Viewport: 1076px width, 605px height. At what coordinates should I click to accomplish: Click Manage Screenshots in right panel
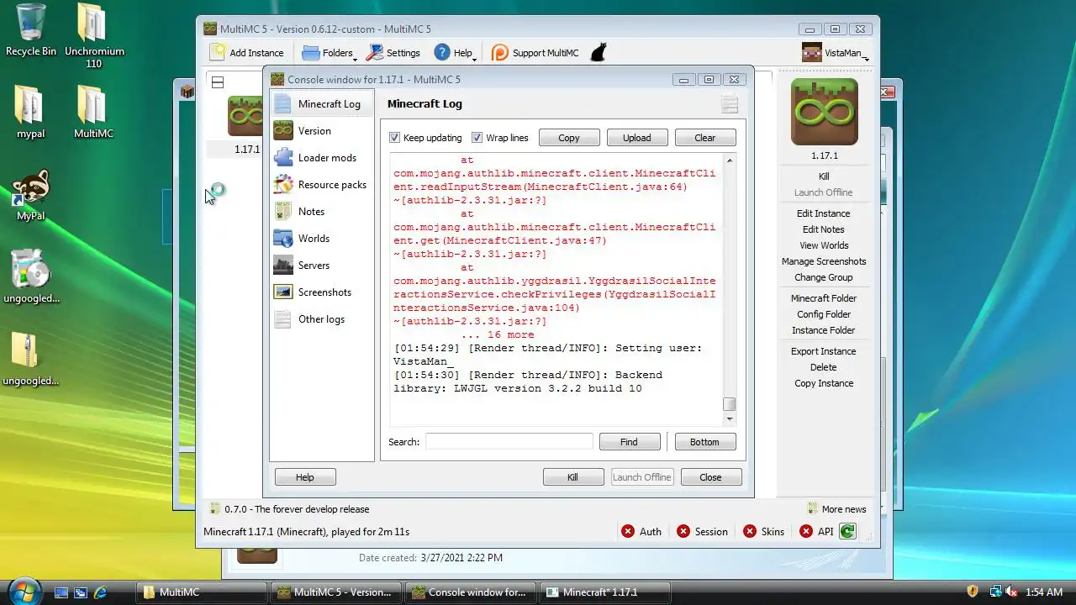click(x=824, y=261)
